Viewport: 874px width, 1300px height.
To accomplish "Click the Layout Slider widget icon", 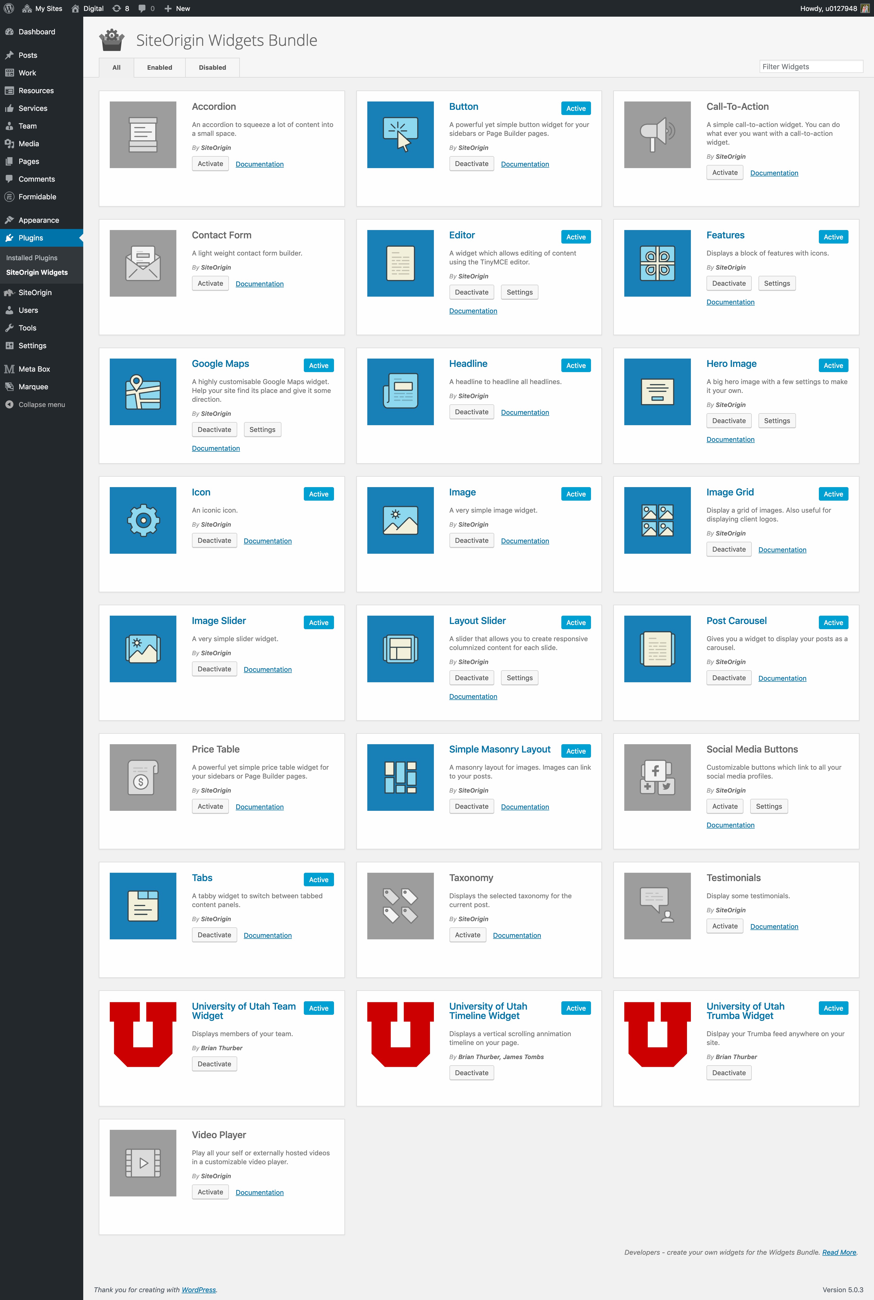I will click(400, 649).
